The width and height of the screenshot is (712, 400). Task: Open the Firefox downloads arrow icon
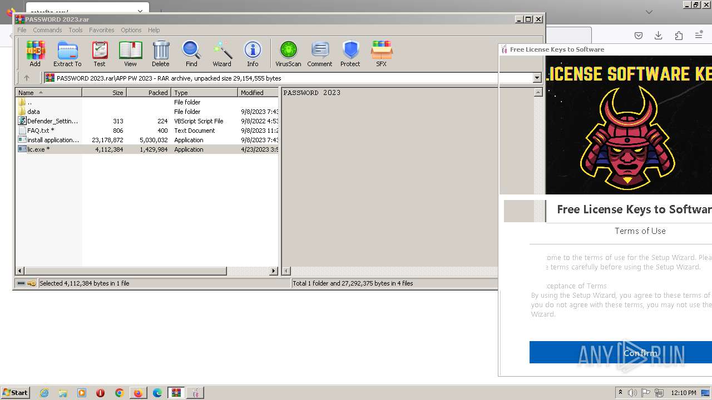(659, 36)
